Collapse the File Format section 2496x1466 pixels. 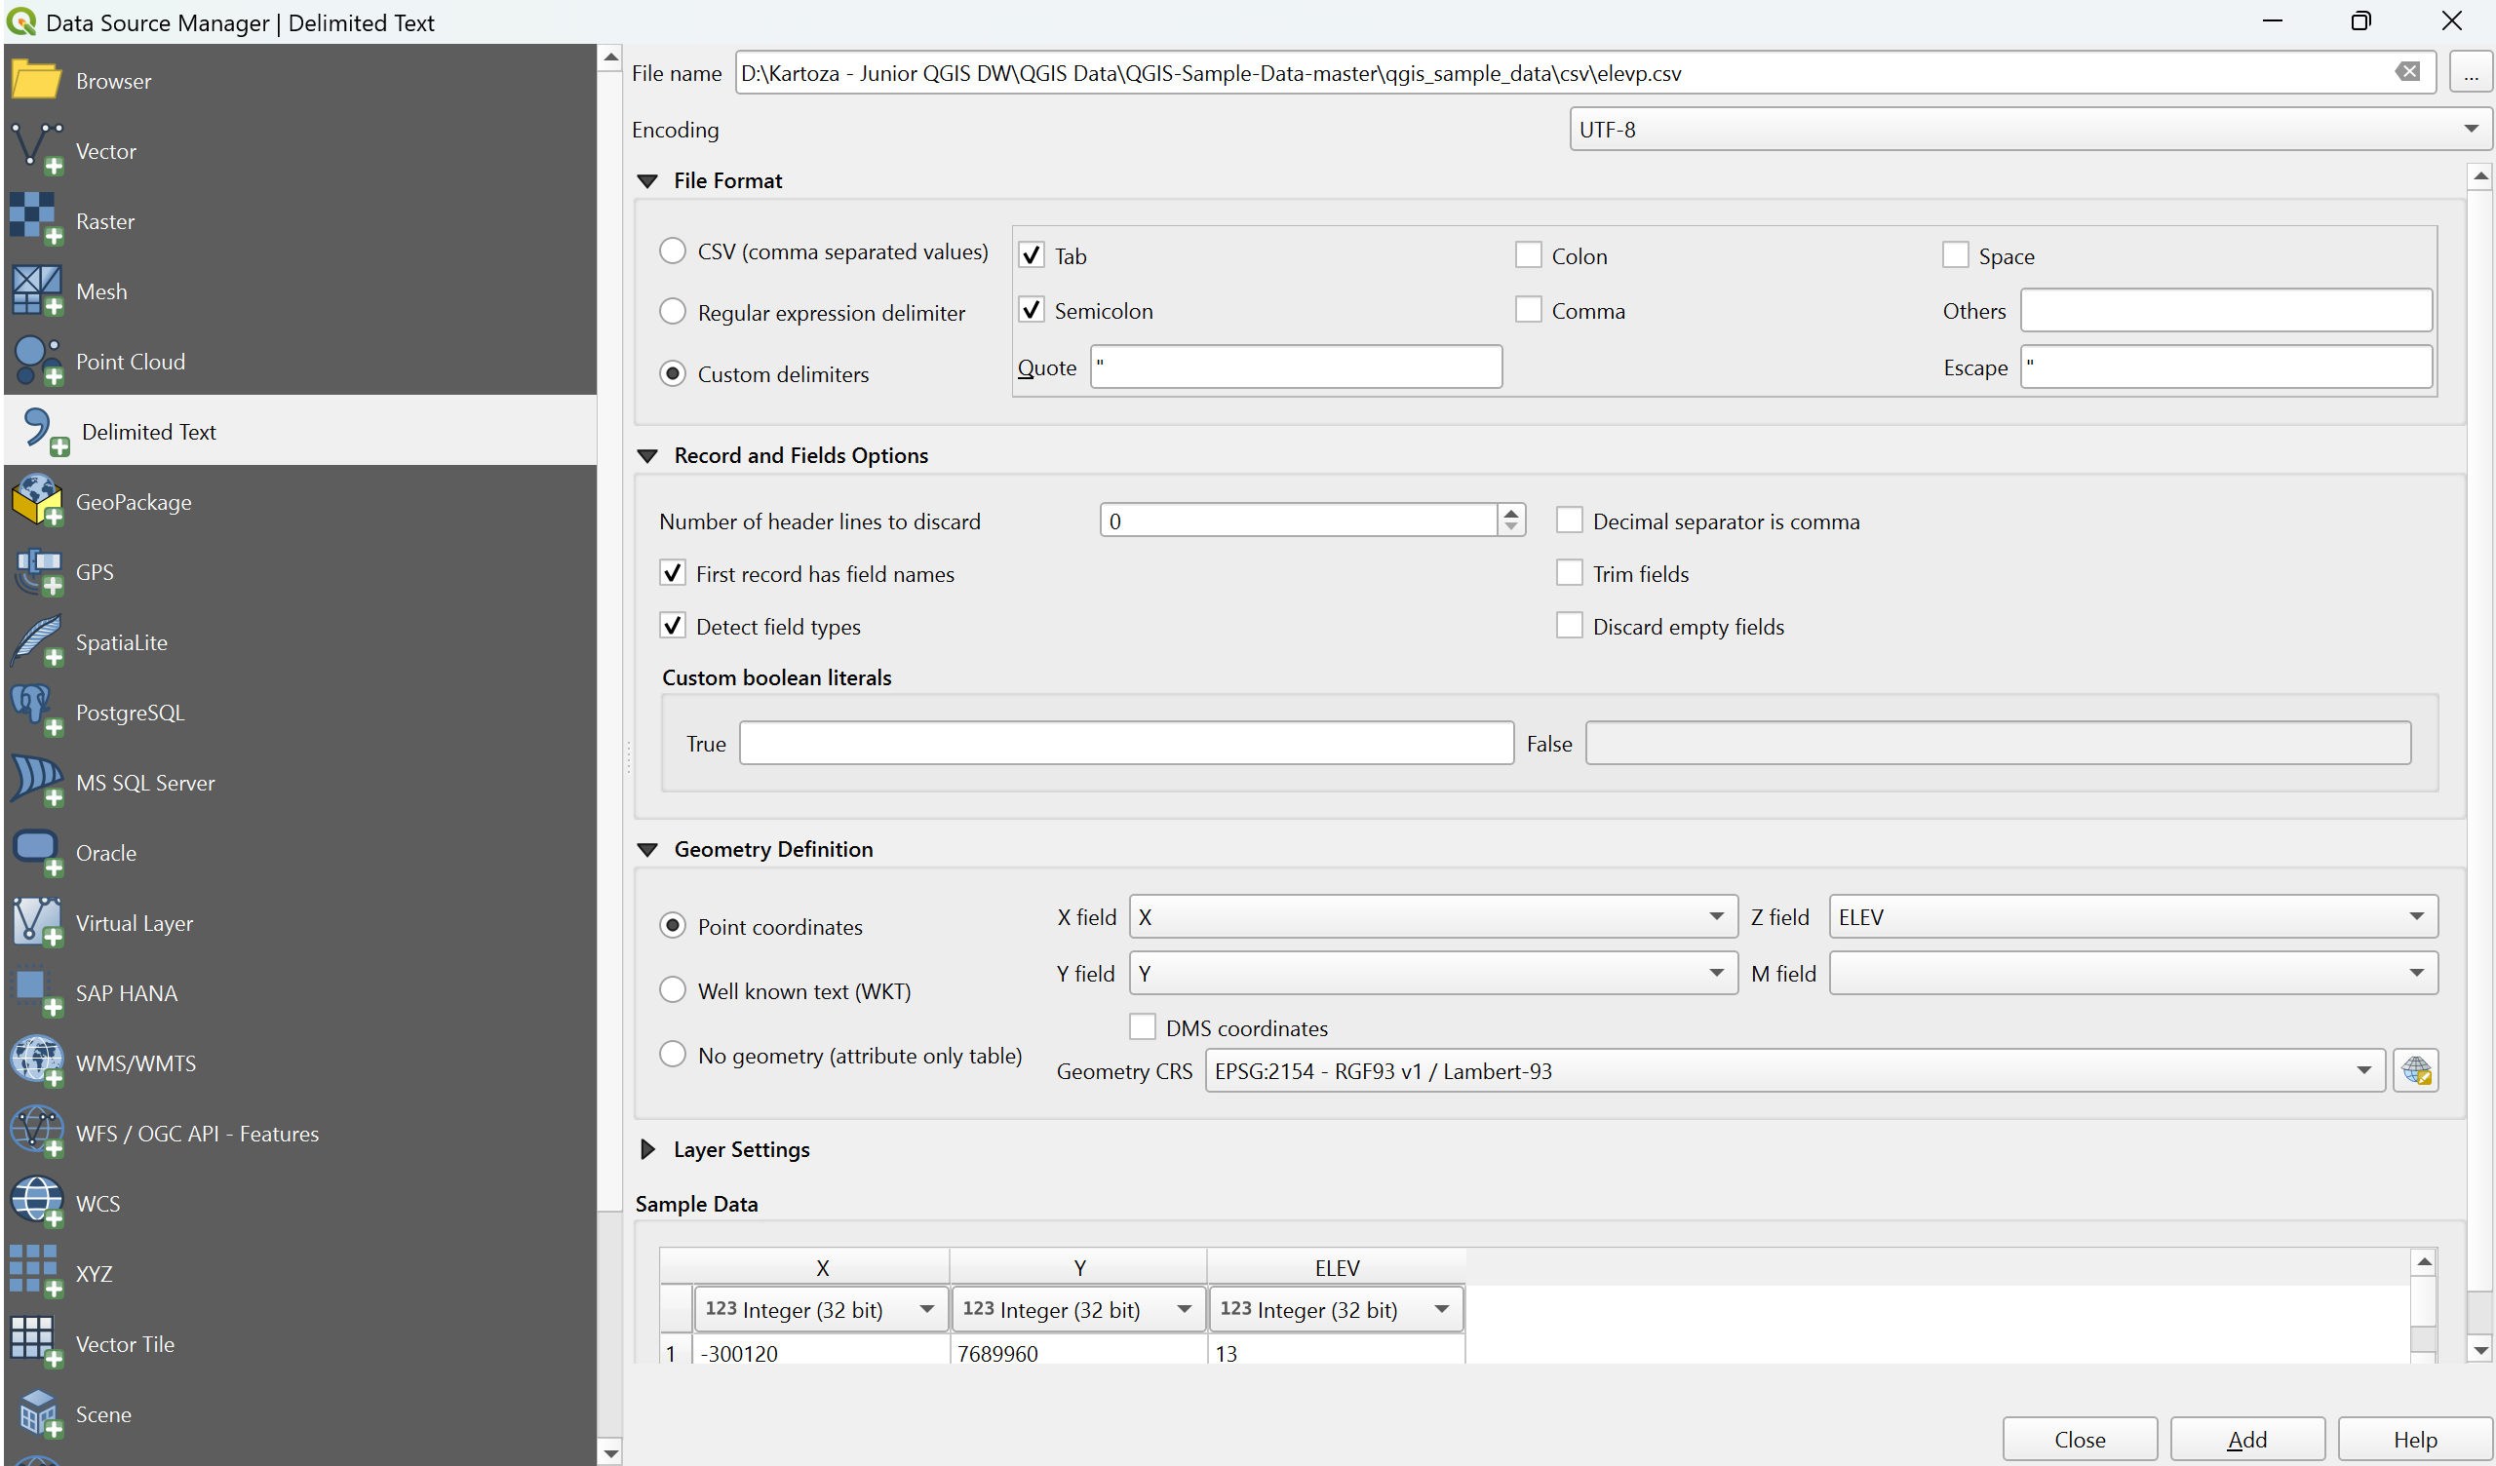(x=647, y=180)
